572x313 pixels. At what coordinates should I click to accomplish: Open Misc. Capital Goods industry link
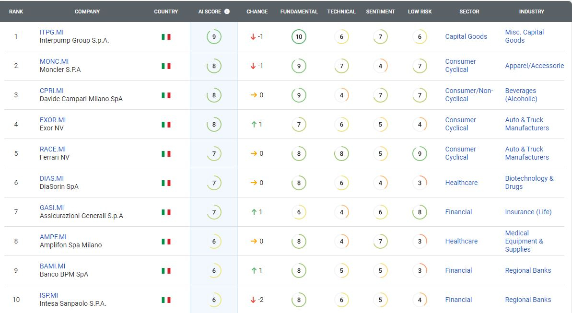point(524,36)
